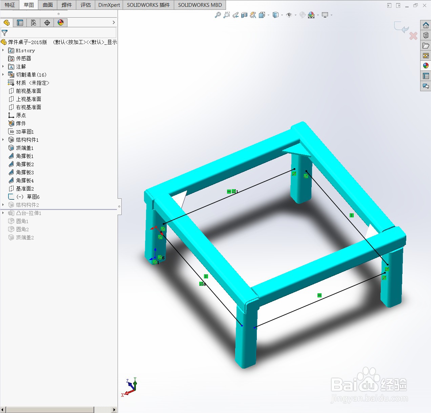Toggle Hide/Show Items eye icon
Screen dimensions: 431x413
pyautogui.click(x=289, y=15)
